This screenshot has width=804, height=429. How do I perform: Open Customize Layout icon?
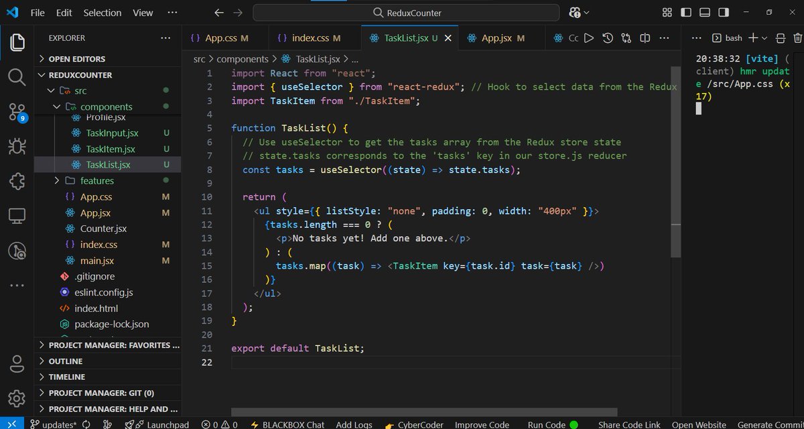[x=667, y=13]
